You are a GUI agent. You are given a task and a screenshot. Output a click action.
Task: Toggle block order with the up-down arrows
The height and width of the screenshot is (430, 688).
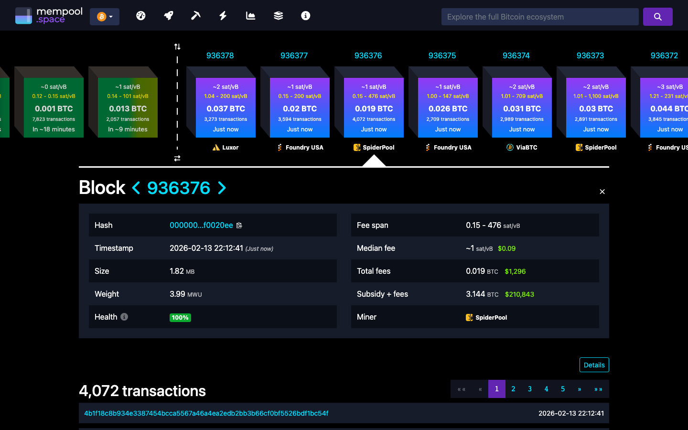coord(177,46)
